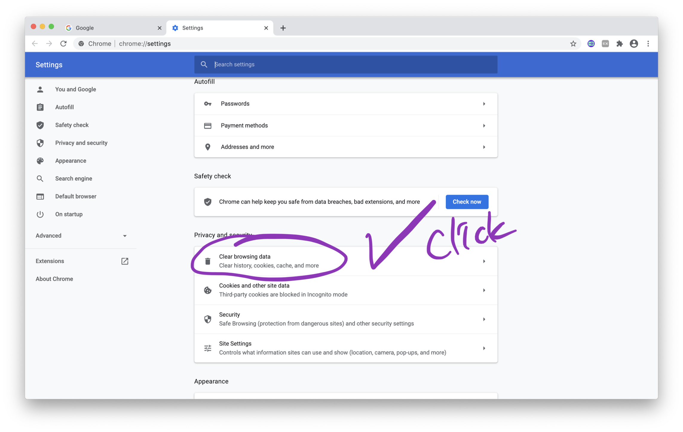Close the Settings tab

[x=266, y=28]
